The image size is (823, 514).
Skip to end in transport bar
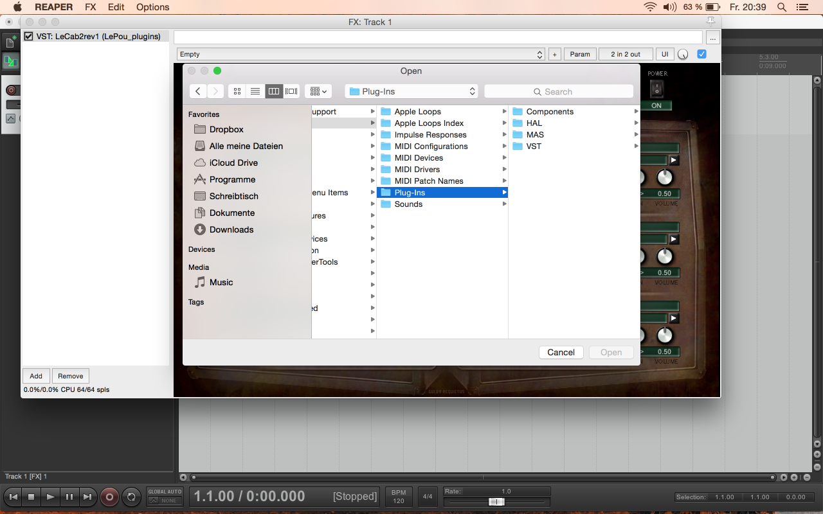pyautogui.click(x=88, y=497)
